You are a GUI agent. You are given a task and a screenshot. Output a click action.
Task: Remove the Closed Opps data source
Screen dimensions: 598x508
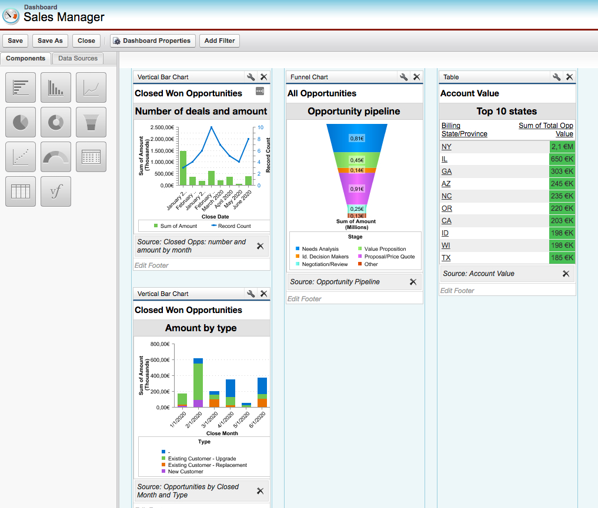point(260,246)
